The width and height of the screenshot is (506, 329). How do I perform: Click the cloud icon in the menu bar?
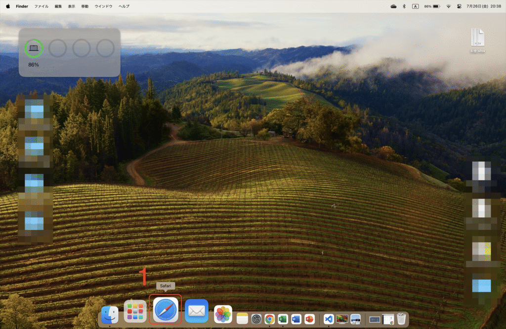coord(393,6)
